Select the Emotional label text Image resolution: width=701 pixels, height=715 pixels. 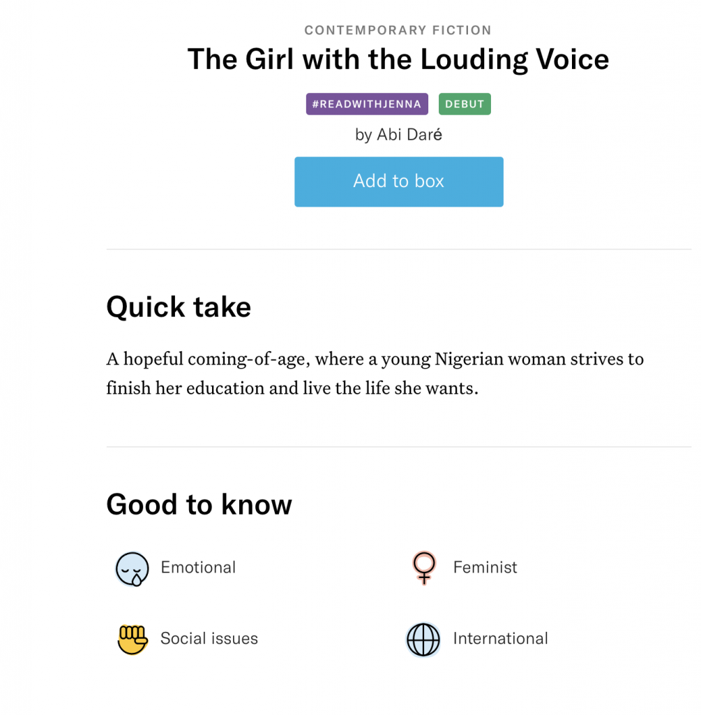click(198, 568)
